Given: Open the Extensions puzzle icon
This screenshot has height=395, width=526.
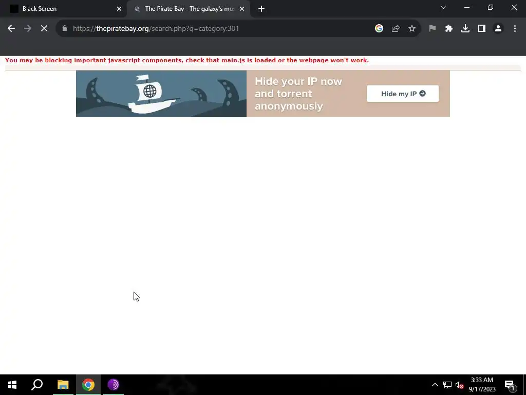Looking at the screenshot, I should pyautogui.click(x=449, y=29).
